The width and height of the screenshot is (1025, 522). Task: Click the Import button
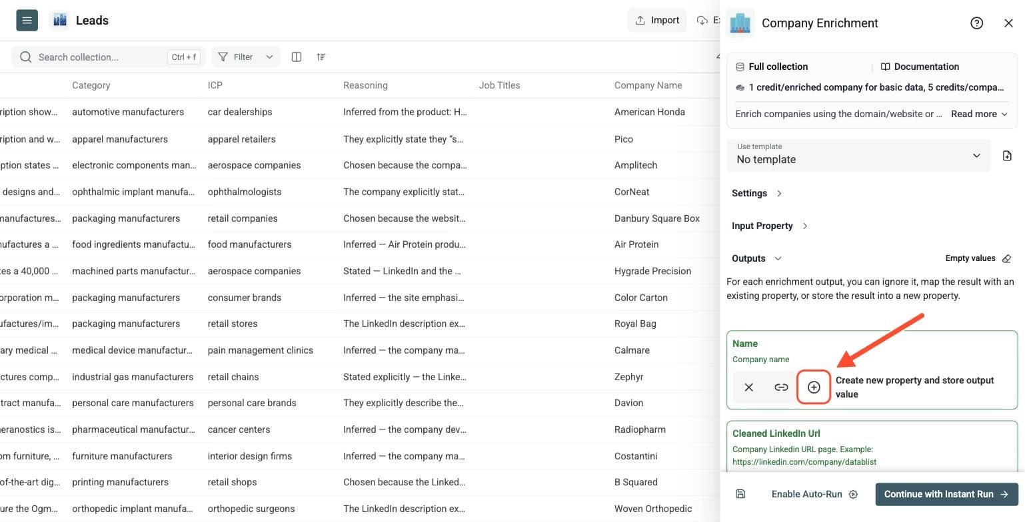(657, 20)
